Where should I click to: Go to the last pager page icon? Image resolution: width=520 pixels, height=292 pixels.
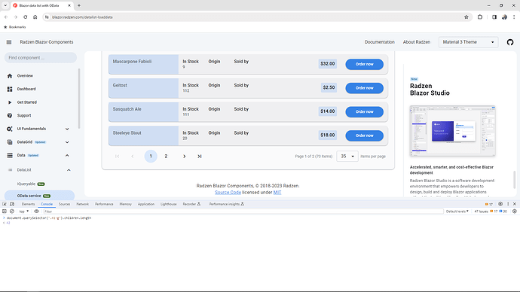coord(199,157)
